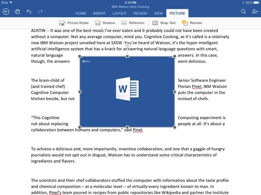Tap the Wi-Fi icon in status bar
261x195 pixels.
tap(11, 2)
